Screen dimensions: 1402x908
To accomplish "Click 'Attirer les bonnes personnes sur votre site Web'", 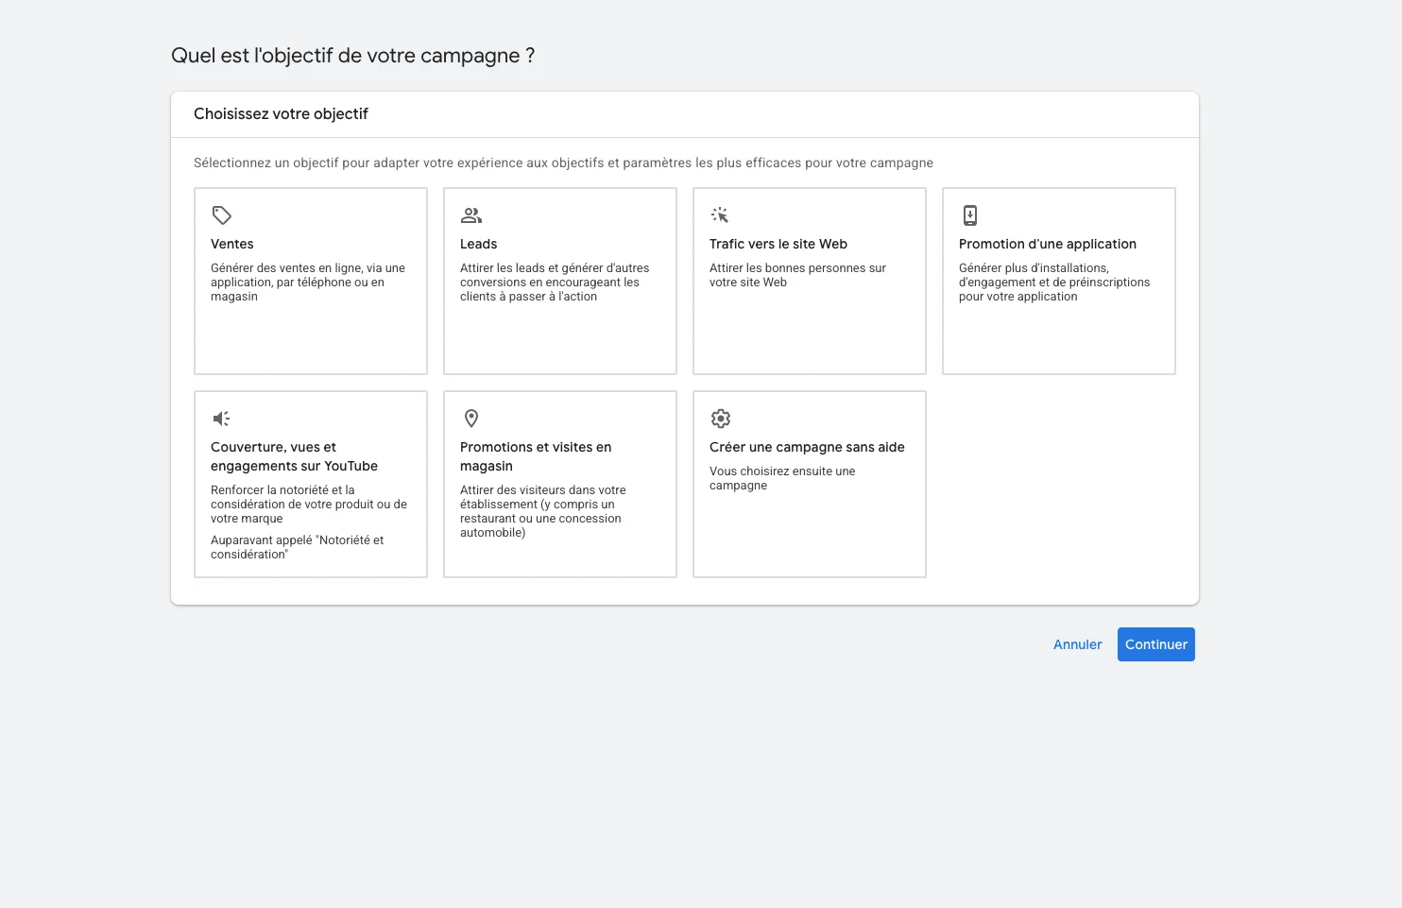I will click(x=797, y=275).
